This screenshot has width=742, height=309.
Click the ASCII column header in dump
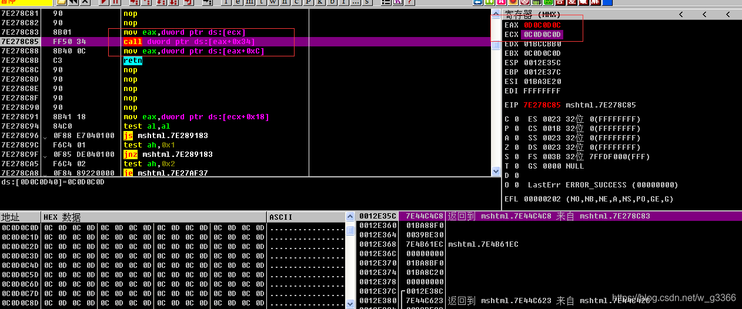click(x=306, y=217)
